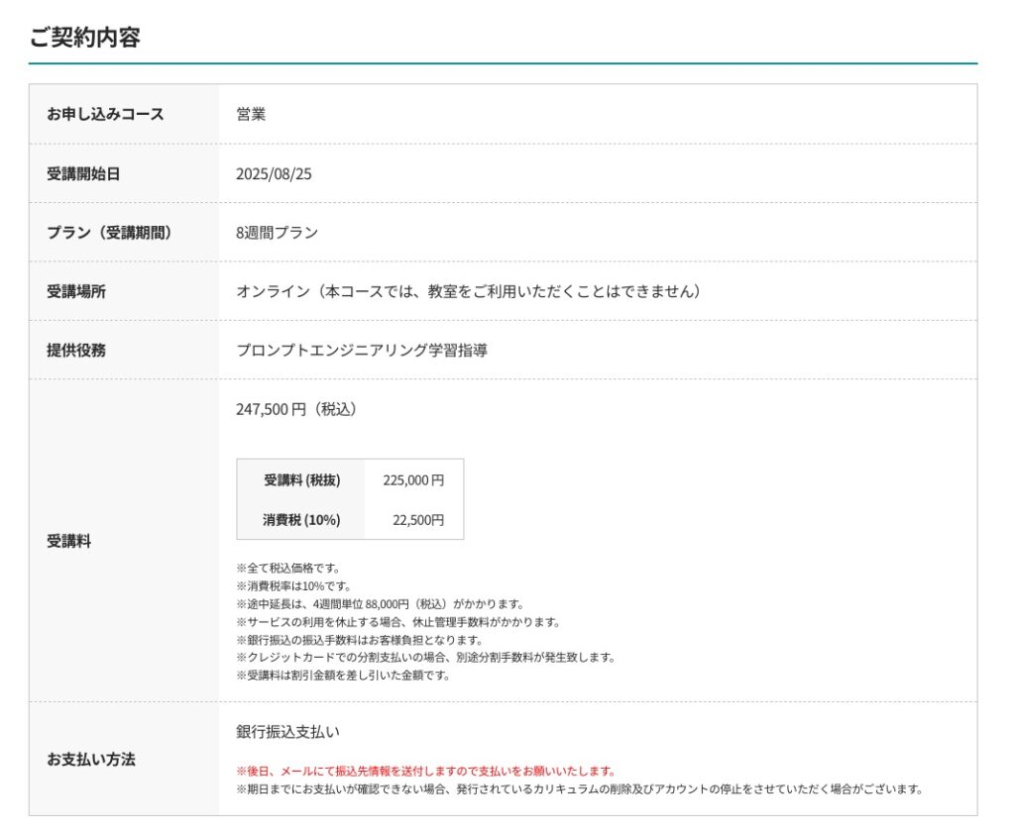Click the total price 247,500 円（税込）
The width and height of the screenshot is (1015, 837).
pyautogui.click(x=296, y=409)
